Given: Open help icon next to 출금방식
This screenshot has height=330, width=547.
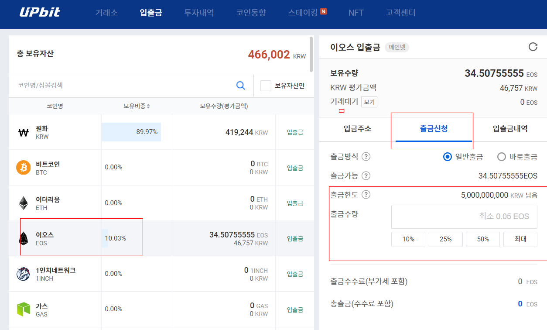Looking at the screenshot, I should point(366,157).
